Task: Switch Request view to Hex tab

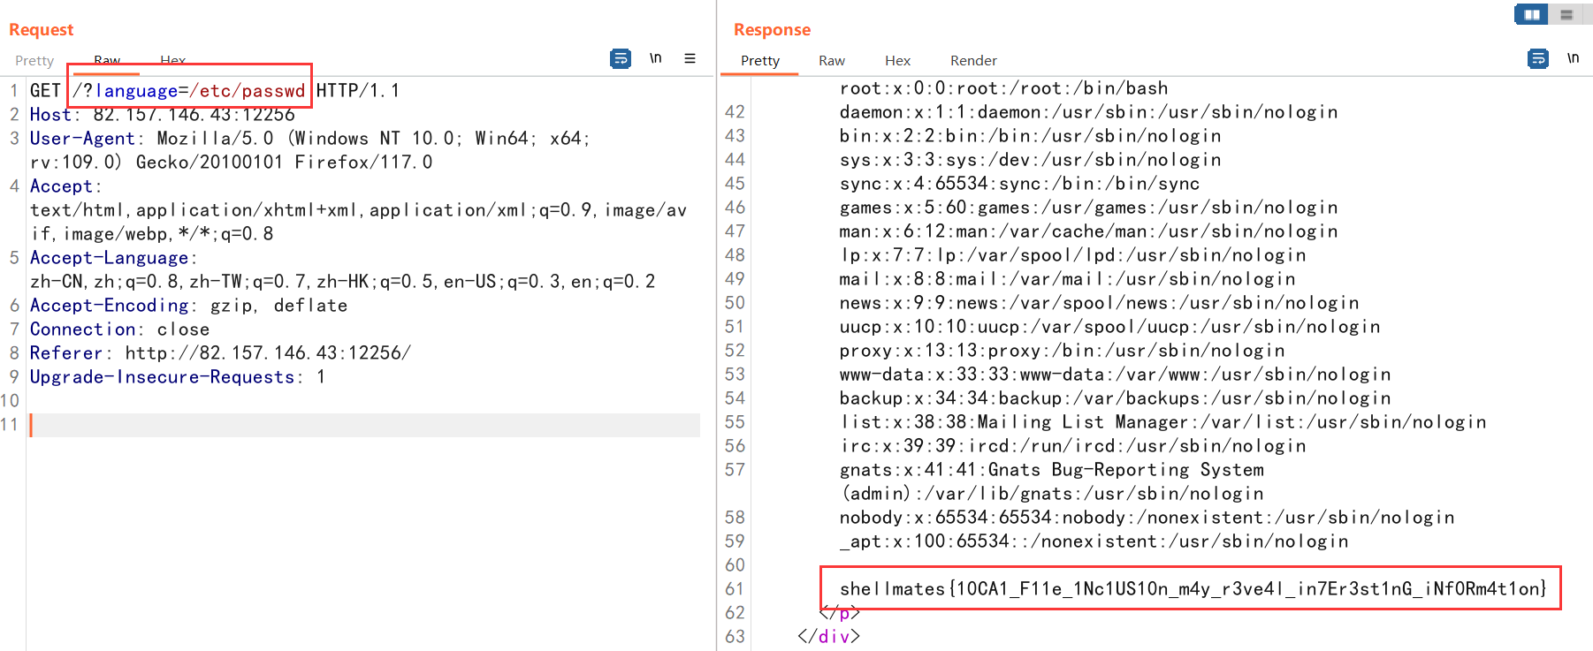Action: pyautogui.click(x=173, y=60)
